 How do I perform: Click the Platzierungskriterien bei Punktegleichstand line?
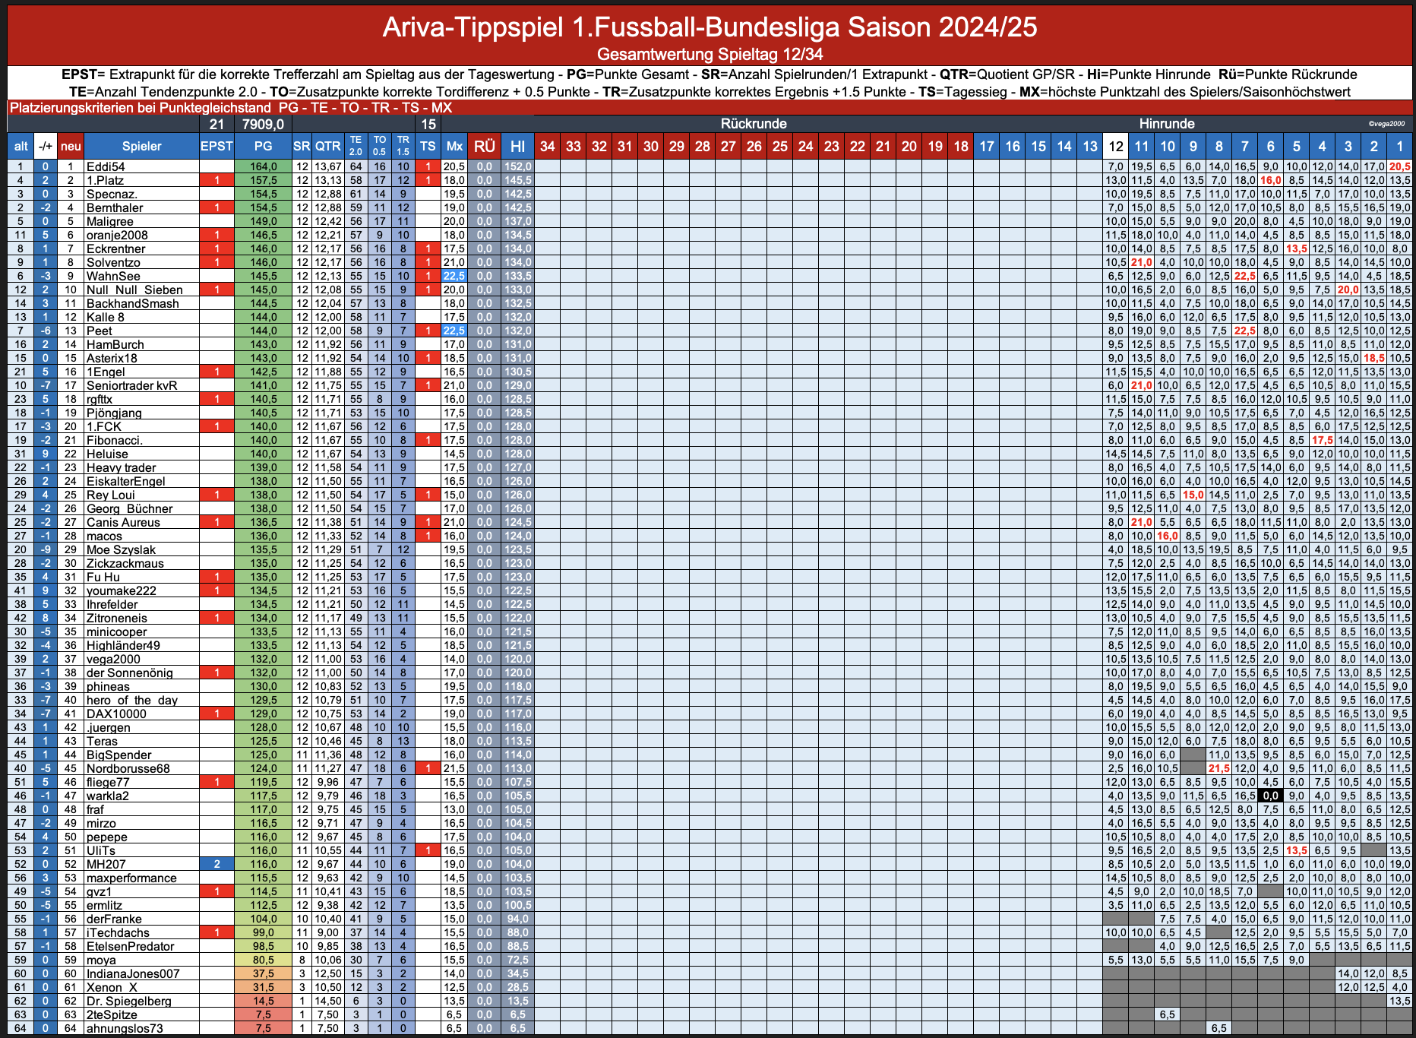(230, 108)
